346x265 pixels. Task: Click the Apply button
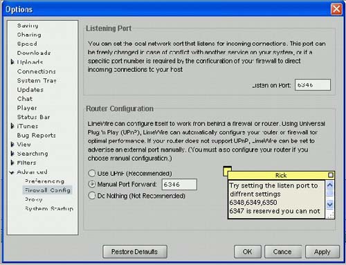pos(322,251)
